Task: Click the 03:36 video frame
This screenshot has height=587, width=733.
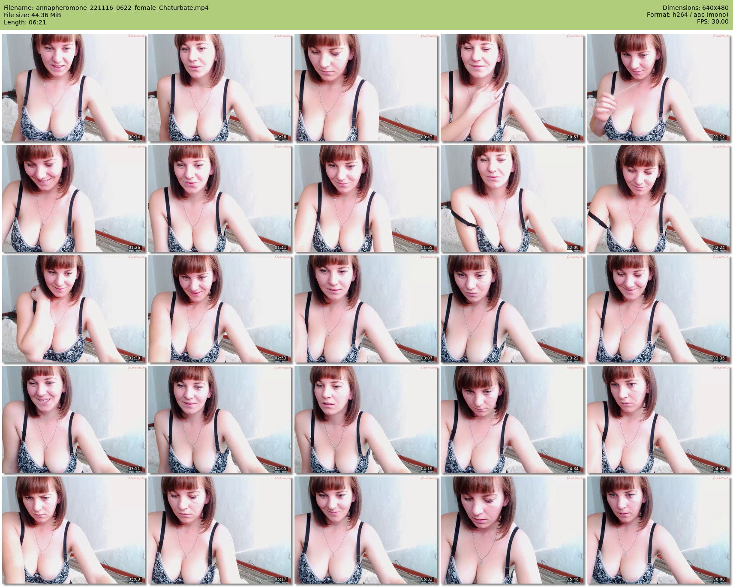Action: 658,309
